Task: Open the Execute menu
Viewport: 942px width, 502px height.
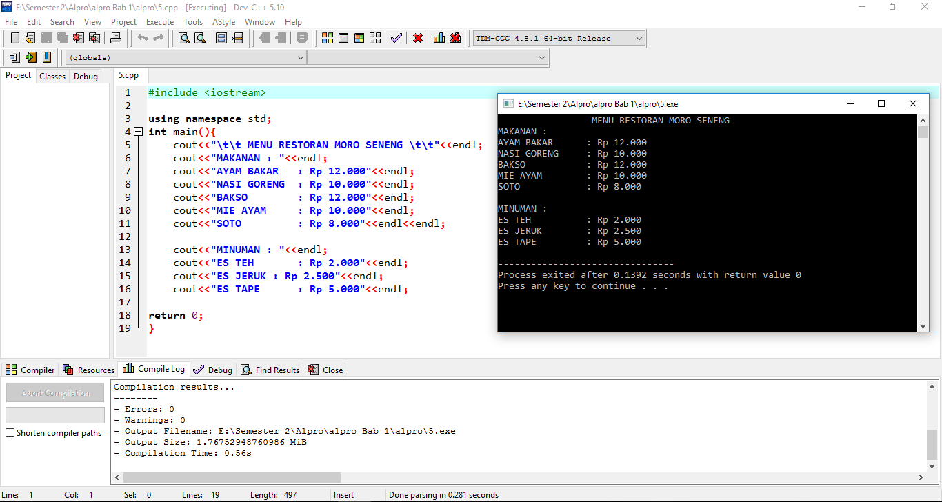Action: [x=159, y=21]
